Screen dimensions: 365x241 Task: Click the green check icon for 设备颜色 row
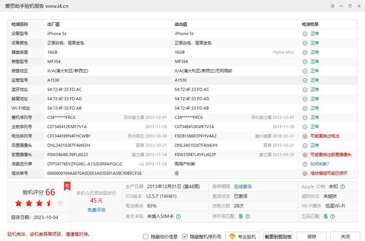305,43
